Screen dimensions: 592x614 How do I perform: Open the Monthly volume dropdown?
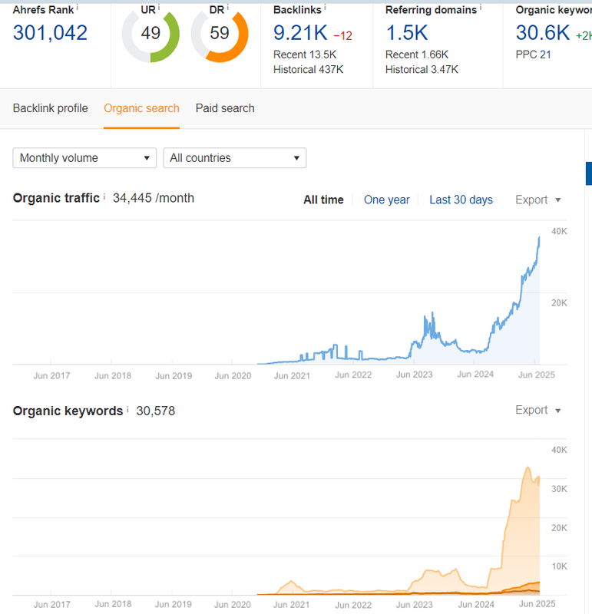(x=84, y=158)
